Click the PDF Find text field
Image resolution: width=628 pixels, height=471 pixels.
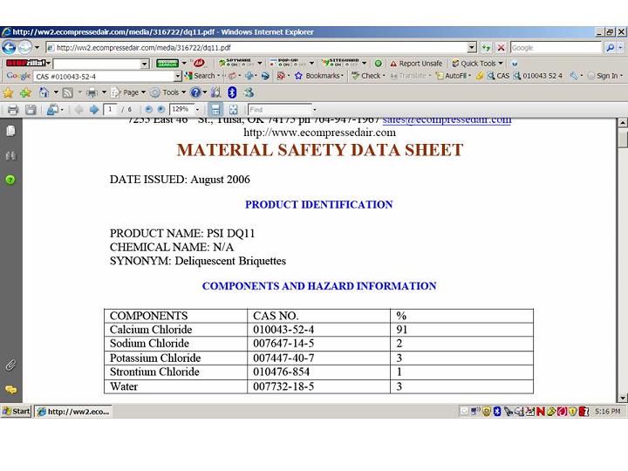click(x=280, y=109)
